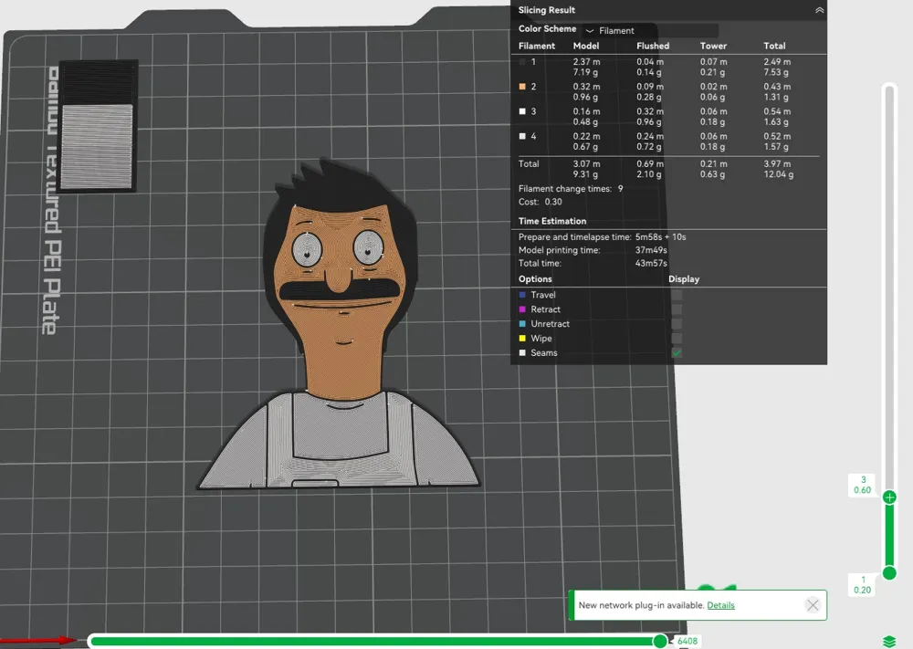The width and height of the screenshot is (913, 649).
Task: Click the Travel blue legend swatch
Action: [522, 295]
